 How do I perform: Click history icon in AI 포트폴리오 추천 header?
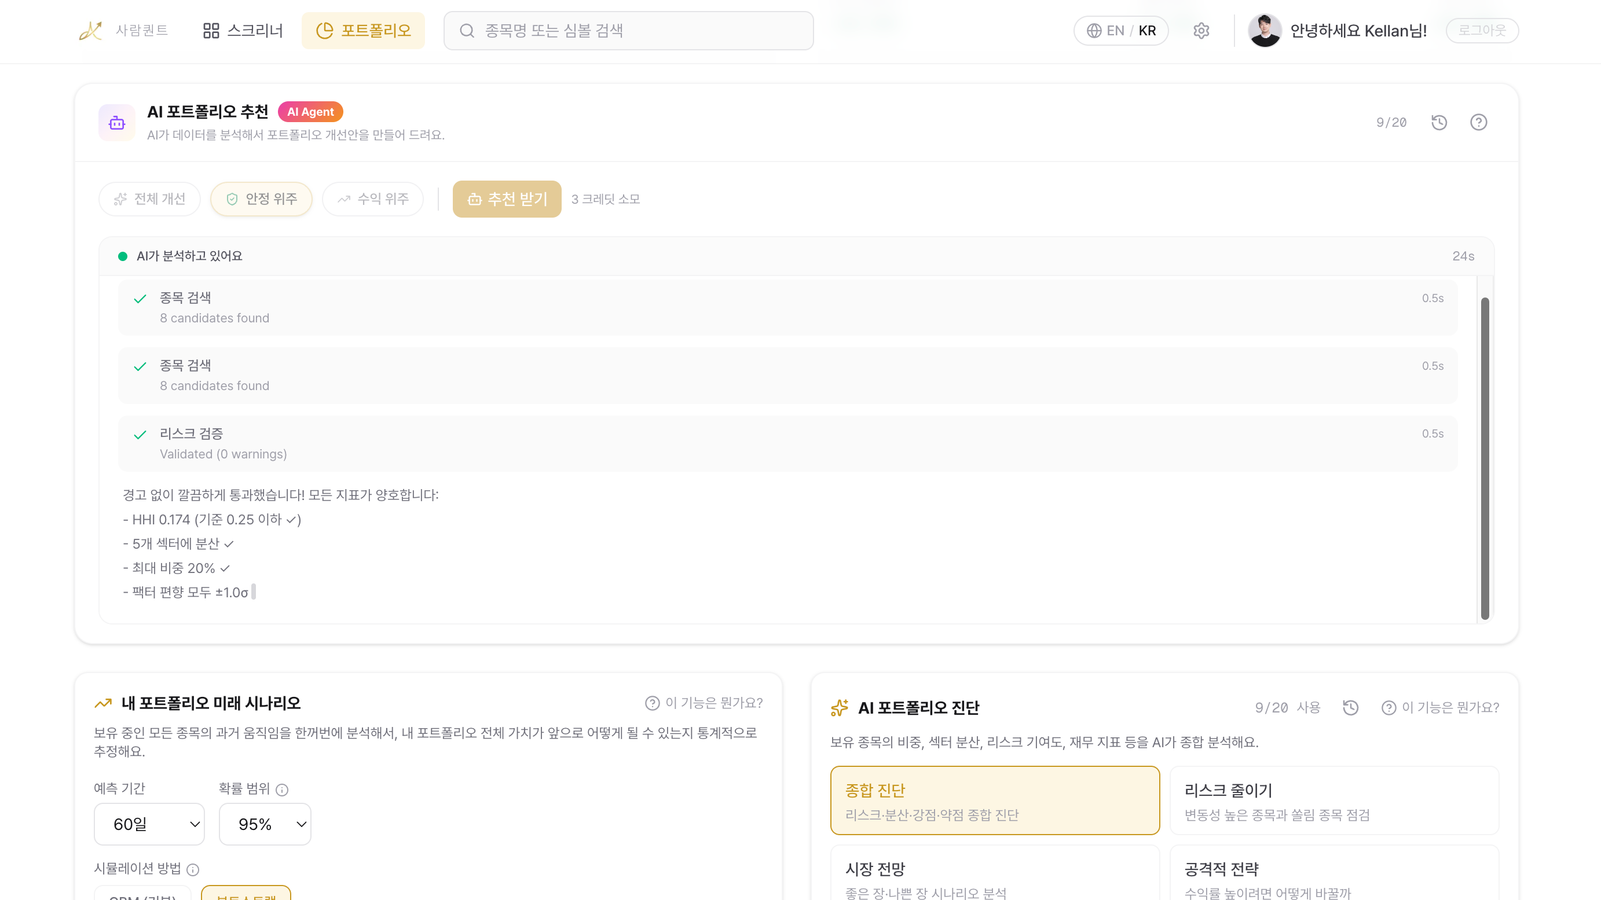point(1439,122)
